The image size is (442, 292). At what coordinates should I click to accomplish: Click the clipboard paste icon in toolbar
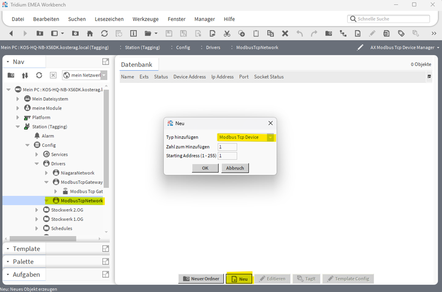pos(256,33)
